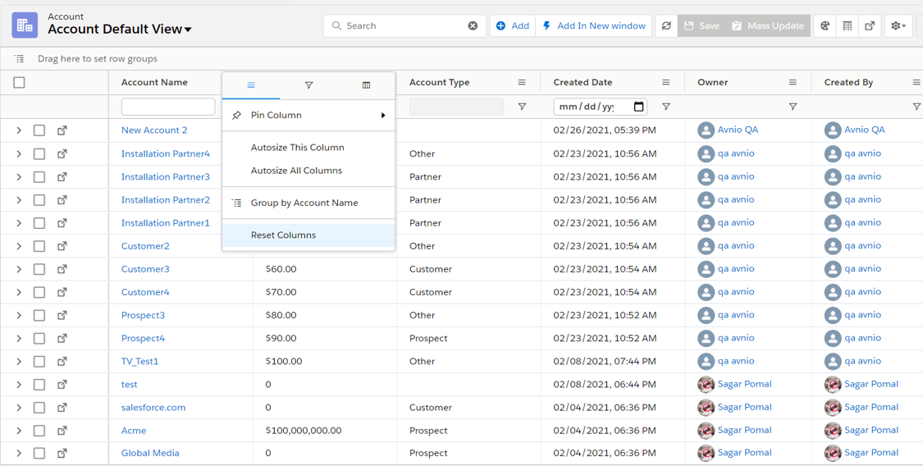
Task: Open the Created Date column menu icon
Action: [665, 83]
